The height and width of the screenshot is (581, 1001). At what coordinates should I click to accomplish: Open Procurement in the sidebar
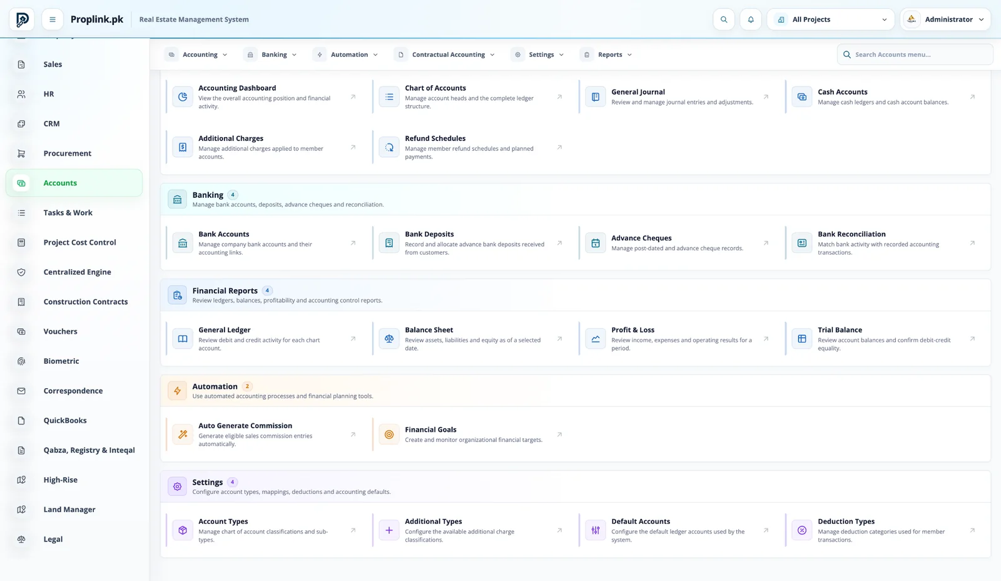[74, 153]
